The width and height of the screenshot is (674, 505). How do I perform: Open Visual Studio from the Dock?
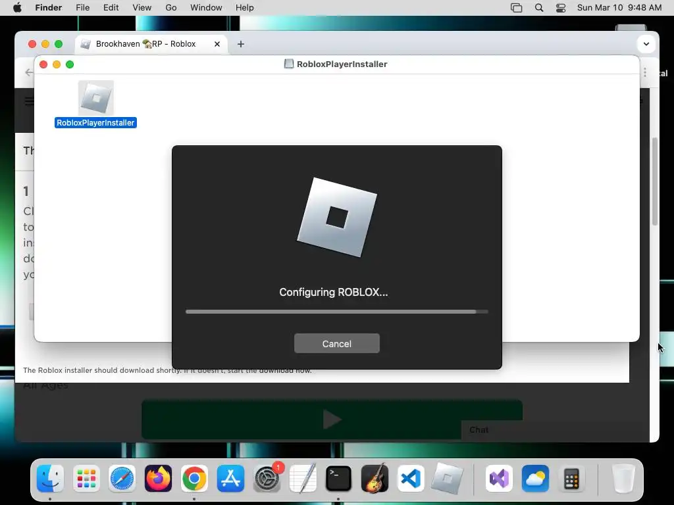499,478
